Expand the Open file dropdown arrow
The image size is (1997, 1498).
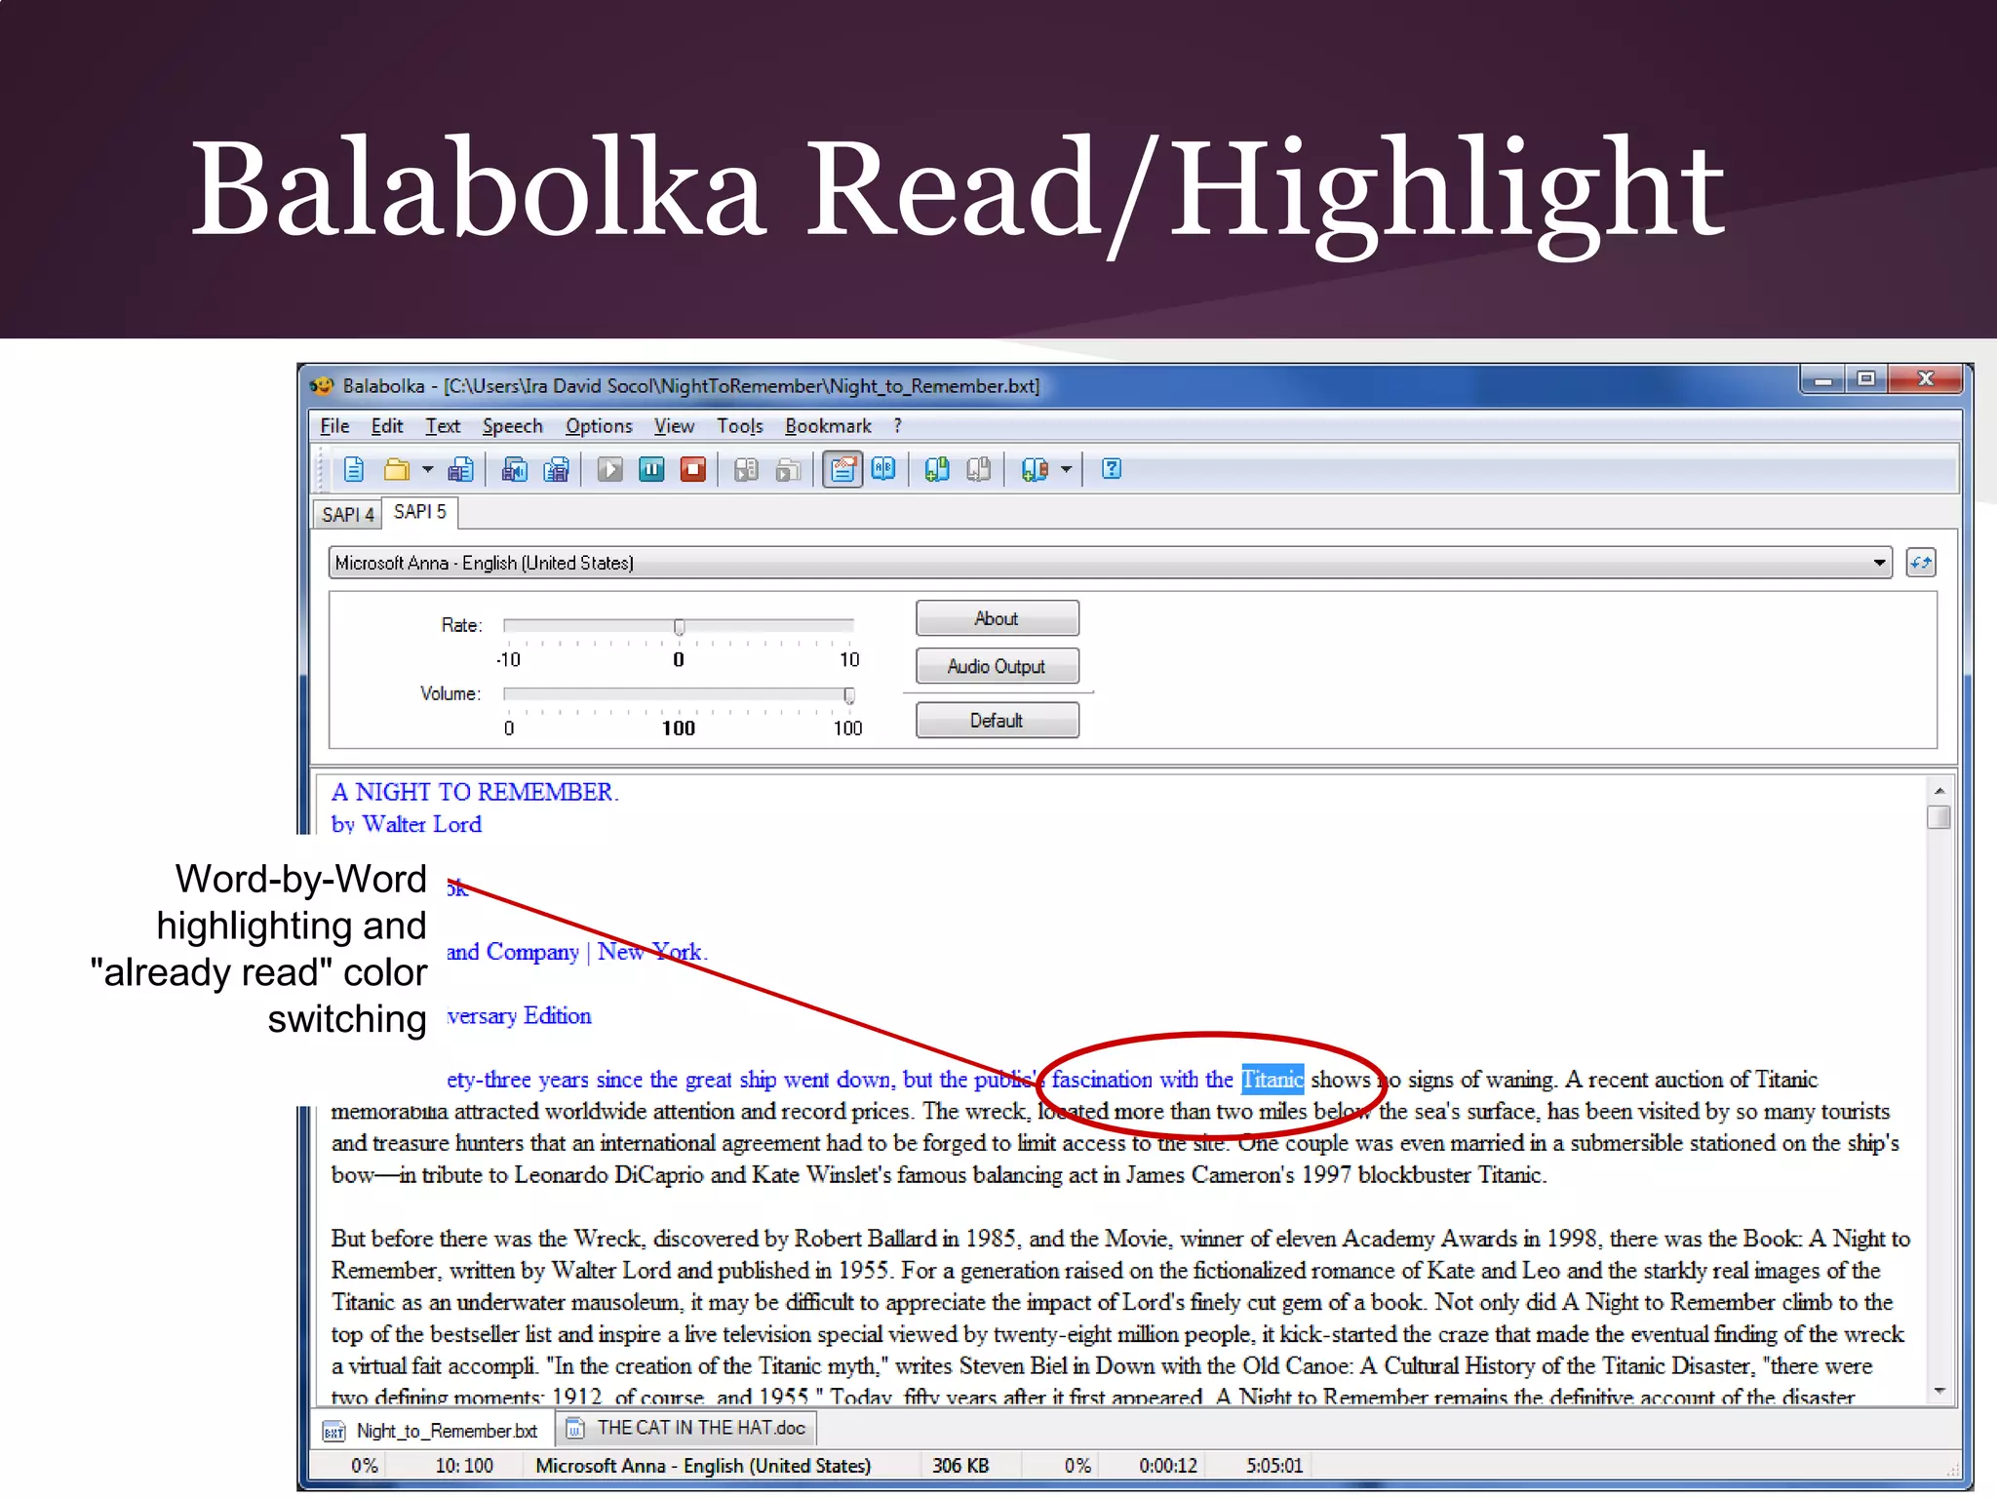[x=427, y=470]
